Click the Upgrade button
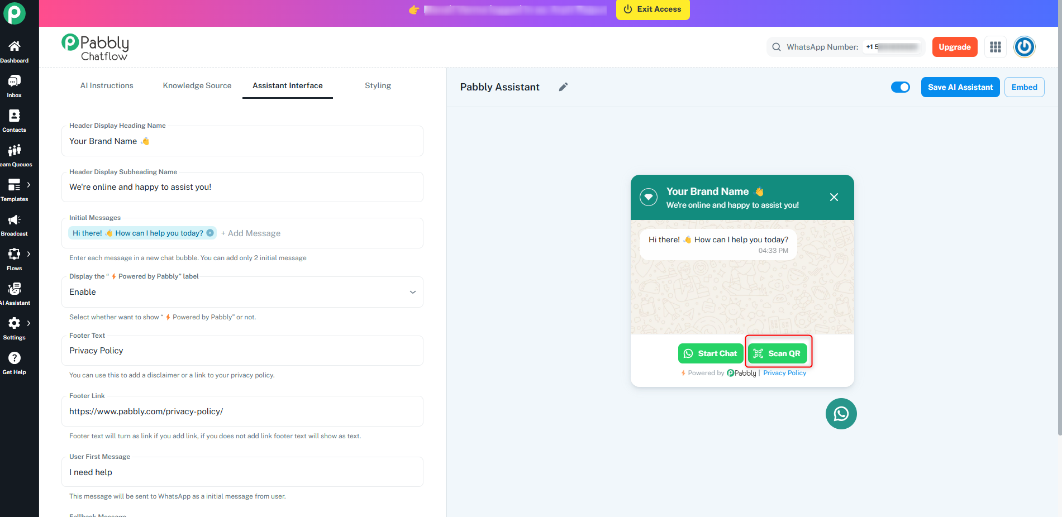This screenshot has height=517, width=1062. click(x=955, y=47)
